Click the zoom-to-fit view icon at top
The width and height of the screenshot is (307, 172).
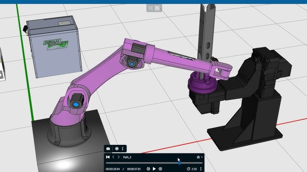(150, 8)
